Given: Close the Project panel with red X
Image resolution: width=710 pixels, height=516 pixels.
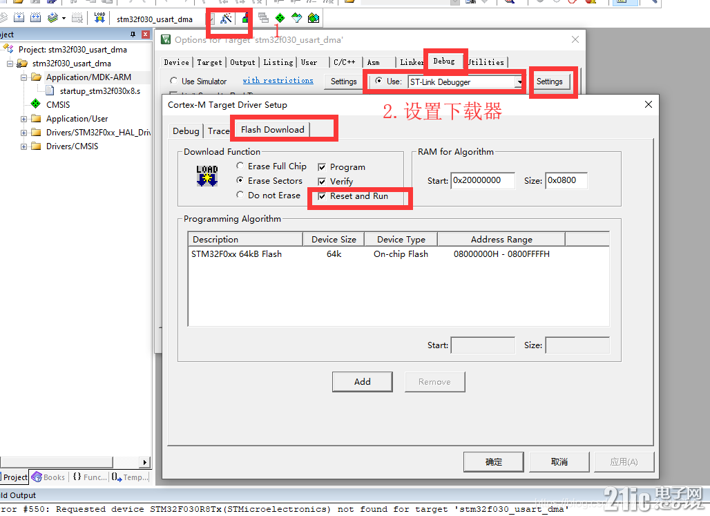Looking at the screenshot, I should (145, 35).
